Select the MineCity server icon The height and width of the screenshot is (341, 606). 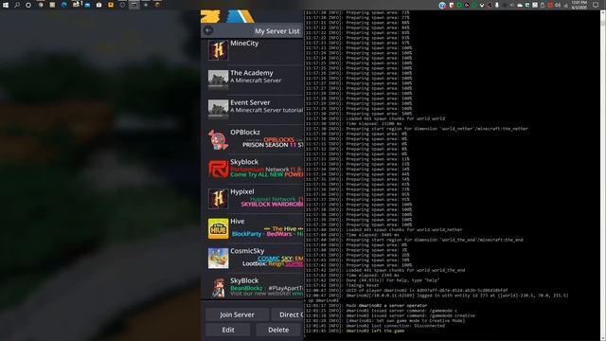coord(218,50)
